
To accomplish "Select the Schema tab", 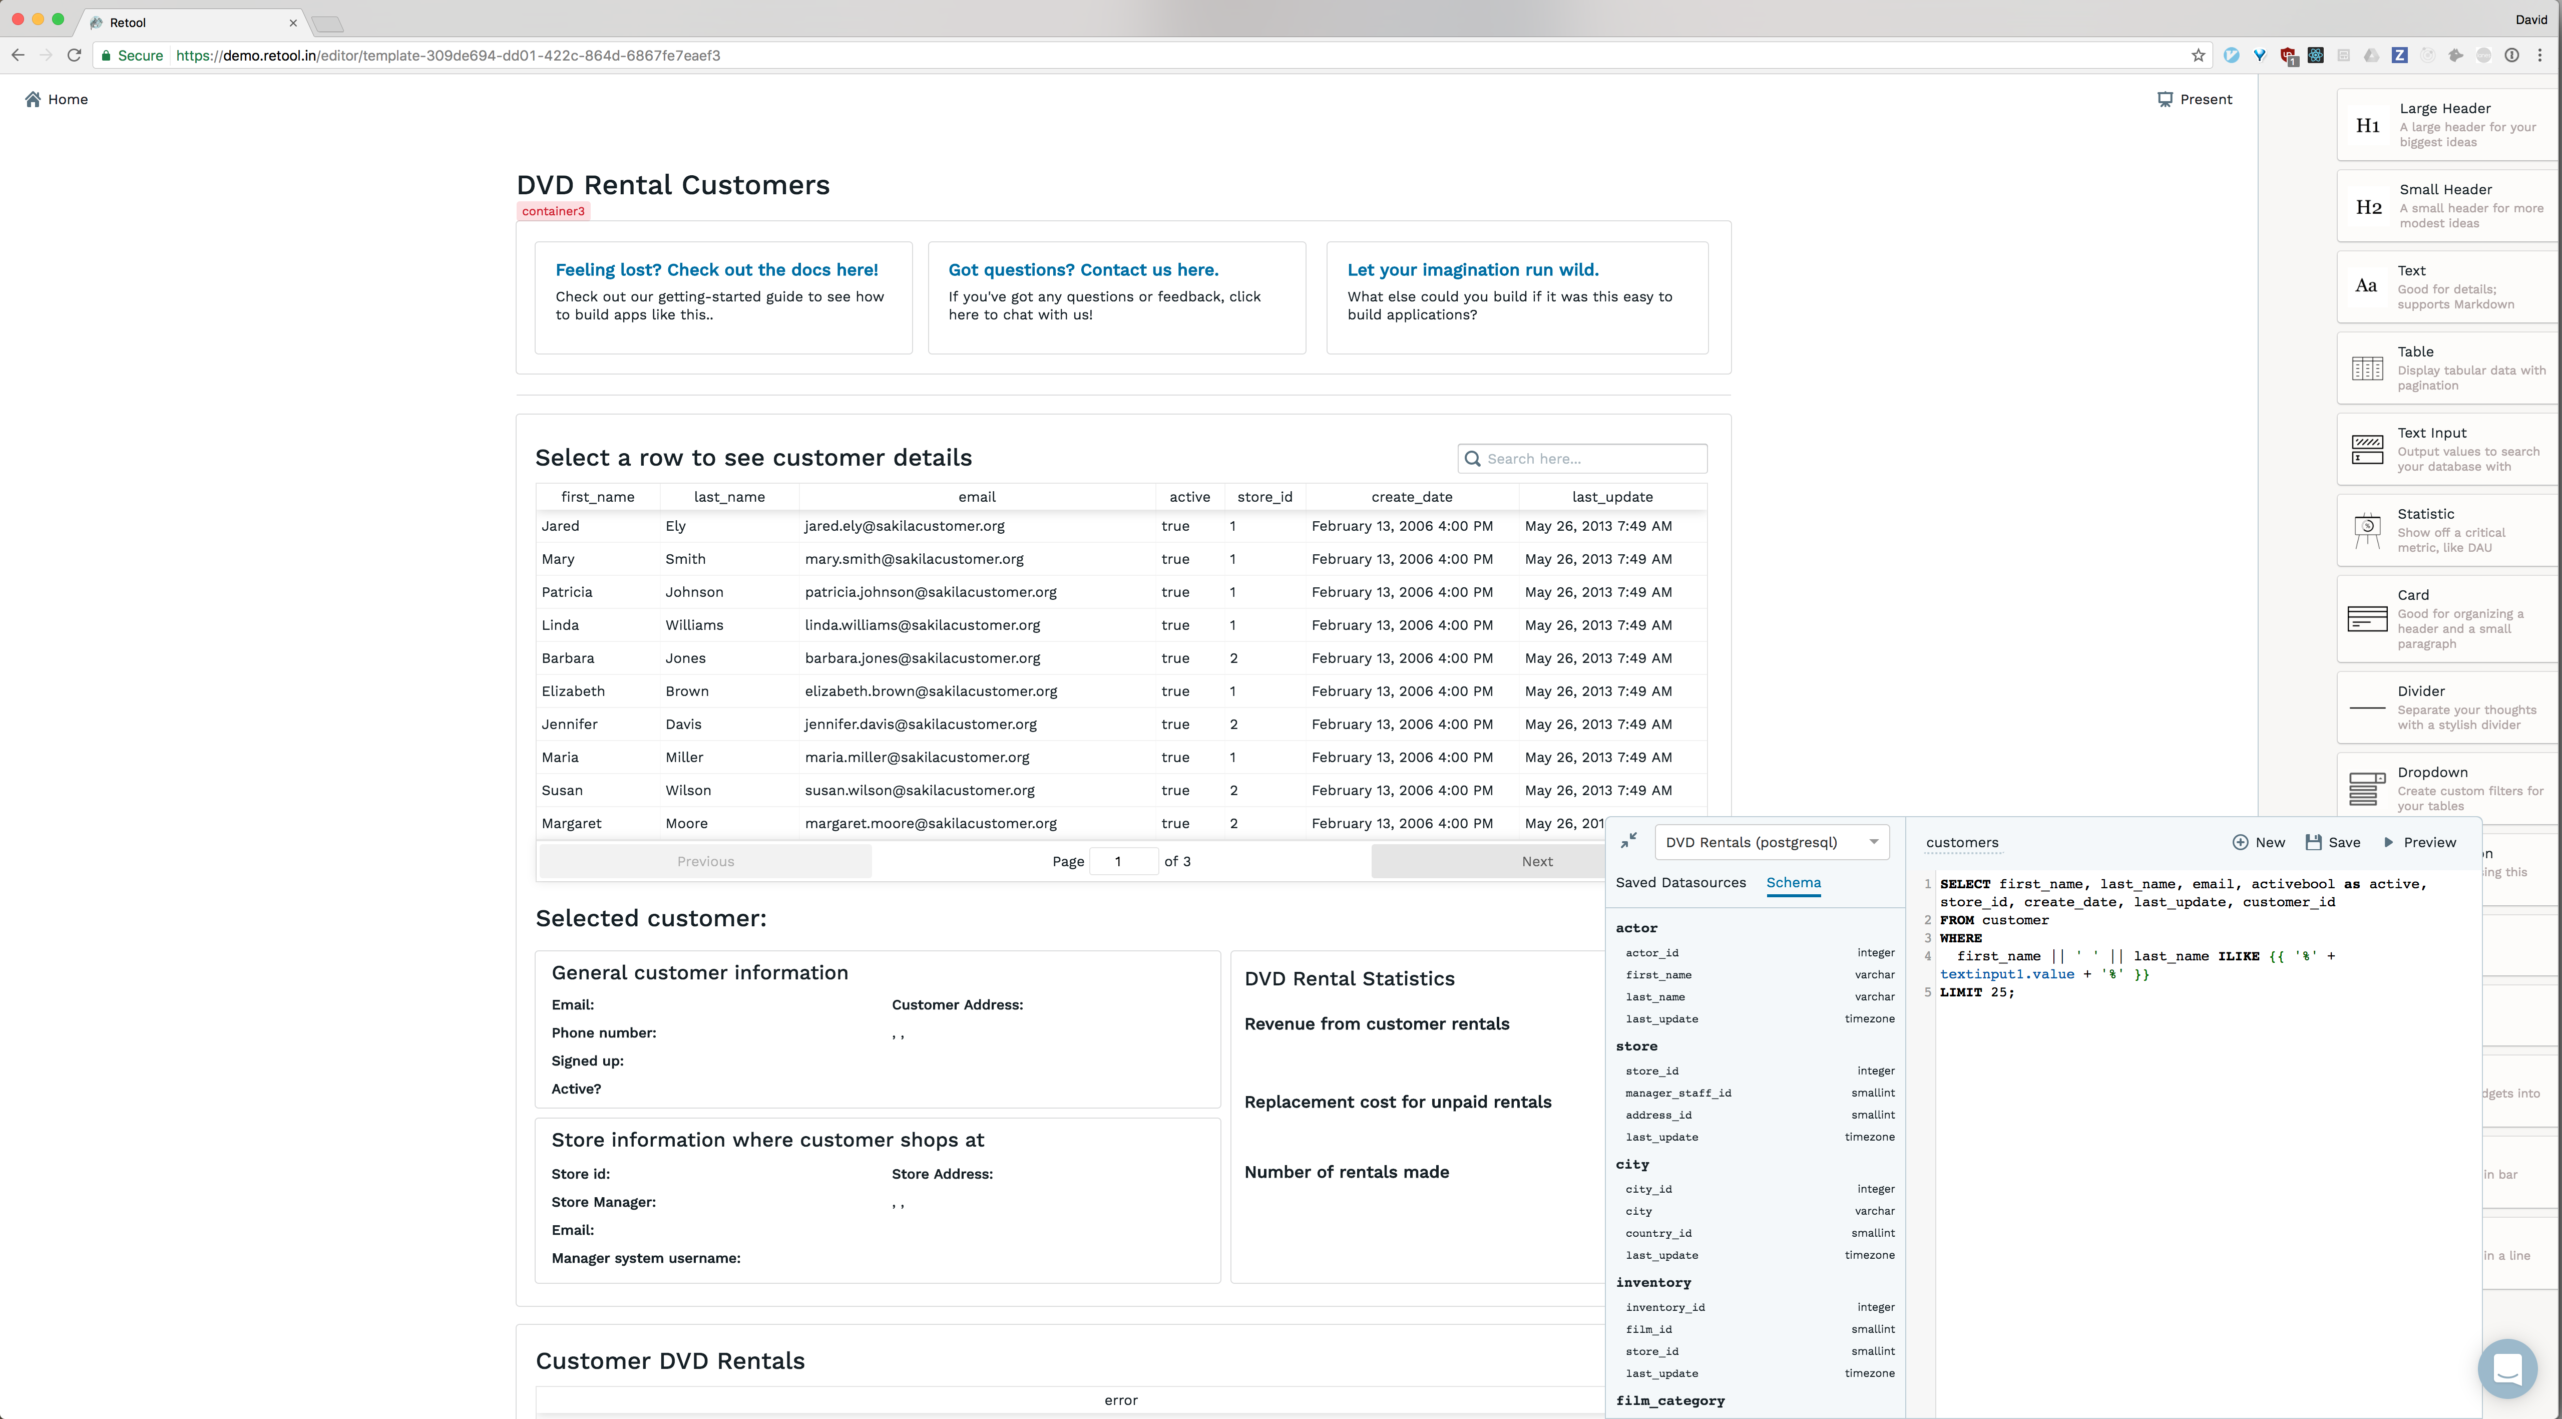I will (1792, 883).
